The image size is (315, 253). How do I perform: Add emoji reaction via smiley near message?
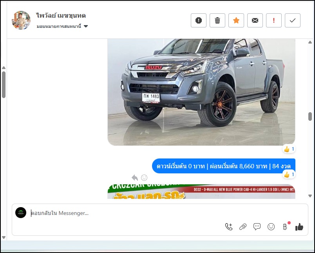[x=144, y=178]
